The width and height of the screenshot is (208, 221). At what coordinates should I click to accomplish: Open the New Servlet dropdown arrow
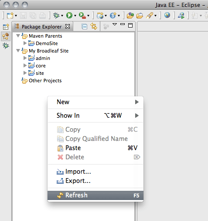(119, 16)
